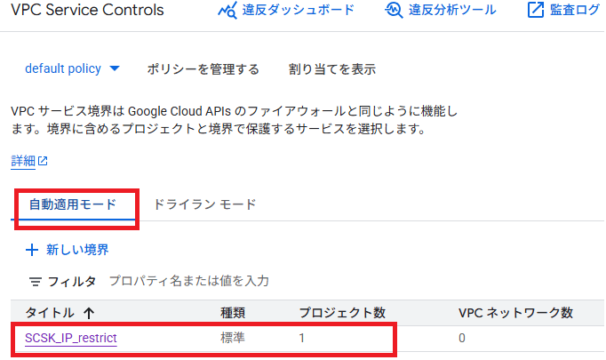Click the plus icon beside 新しい境界
The image size is (606, 360).
tap(32, 250)
